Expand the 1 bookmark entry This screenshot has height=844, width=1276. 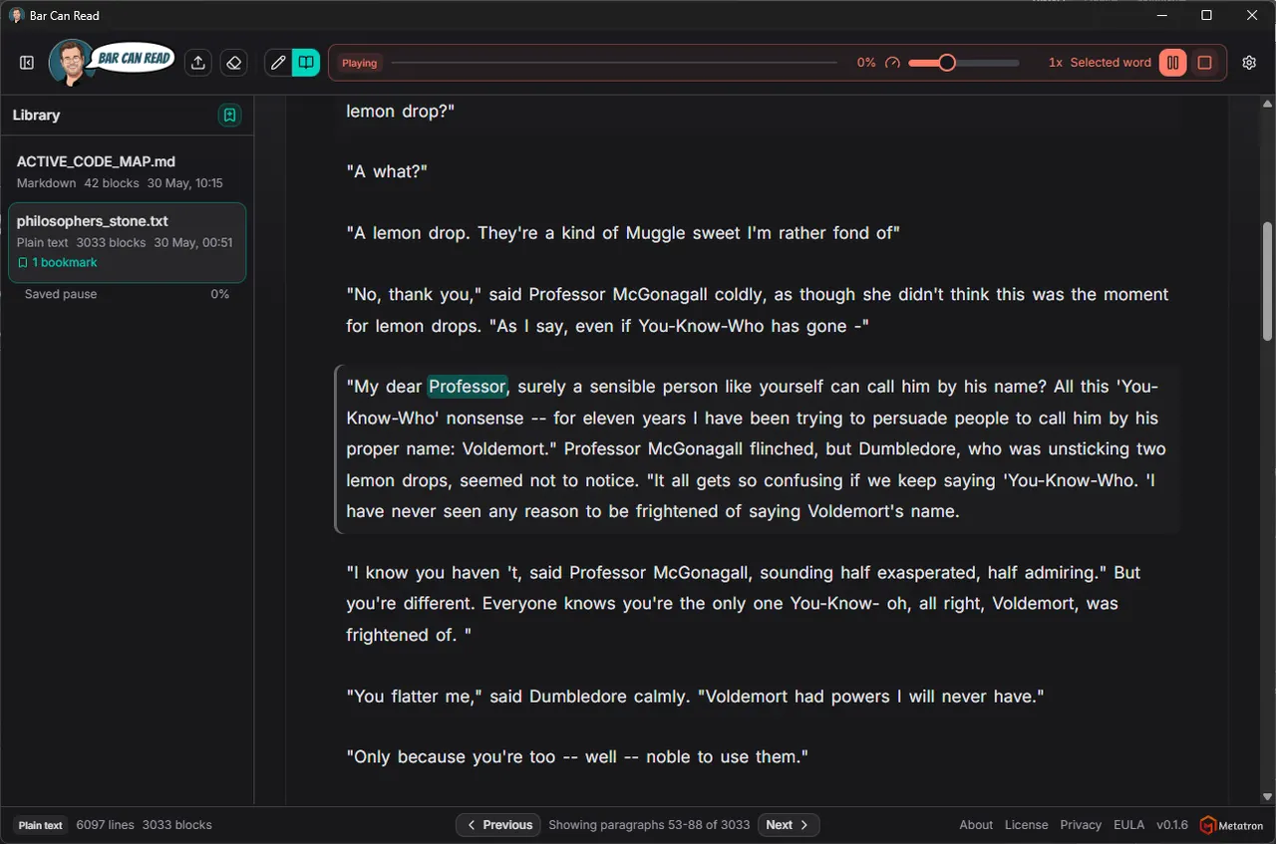coord(58,263)
